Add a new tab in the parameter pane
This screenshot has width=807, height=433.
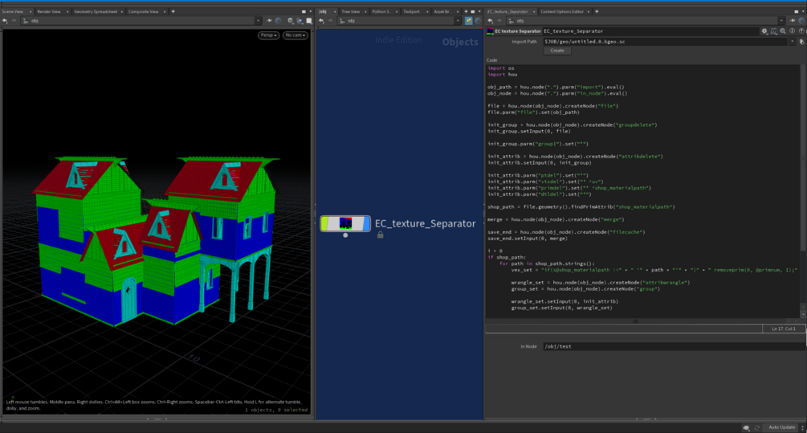[597, 11]
